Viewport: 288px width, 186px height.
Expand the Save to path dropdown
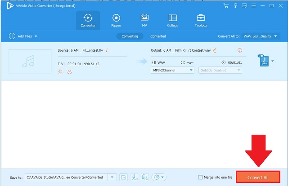coord(112,177)
